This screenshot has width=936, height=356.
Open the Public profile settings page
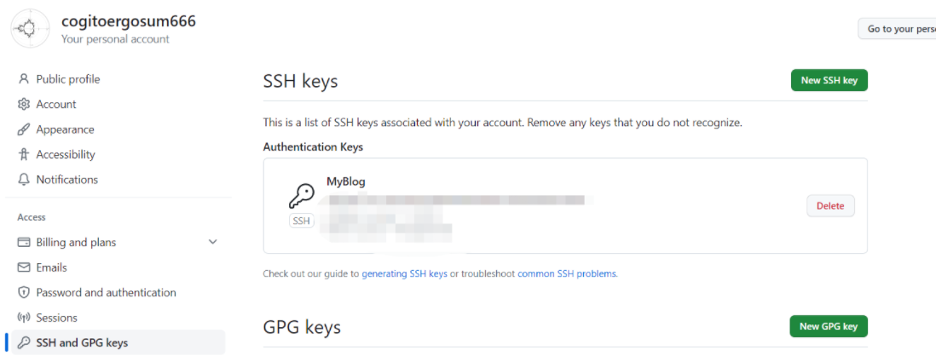coord(68,79)
